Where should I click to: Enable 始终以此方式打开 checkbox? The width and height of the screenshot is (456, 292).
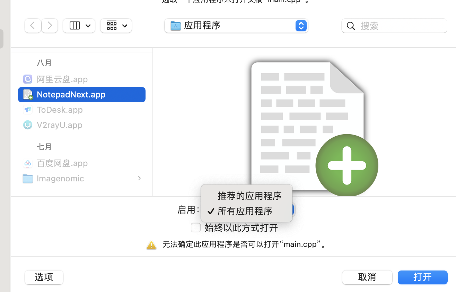tap(196, 227)
